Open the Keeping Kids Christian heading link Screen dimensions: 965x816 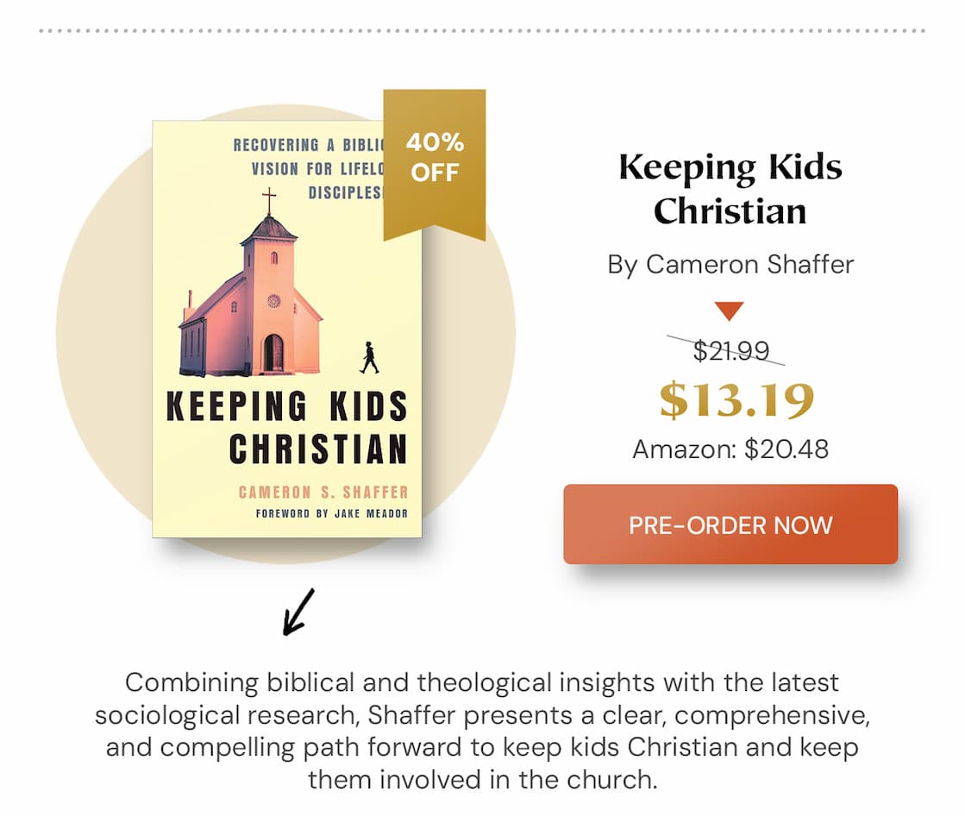tap(730, 189)
